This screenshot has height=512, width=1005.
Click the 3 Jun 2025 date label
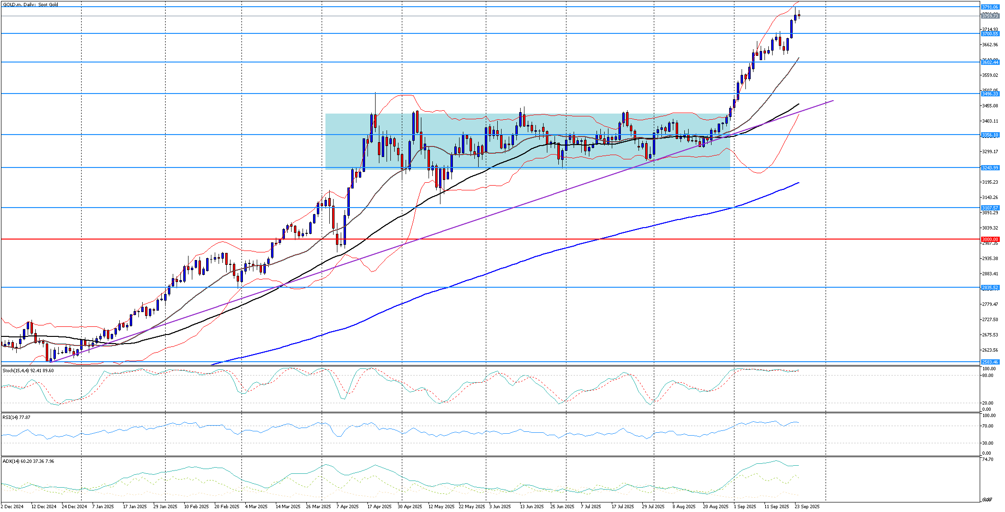pos(500,506)
